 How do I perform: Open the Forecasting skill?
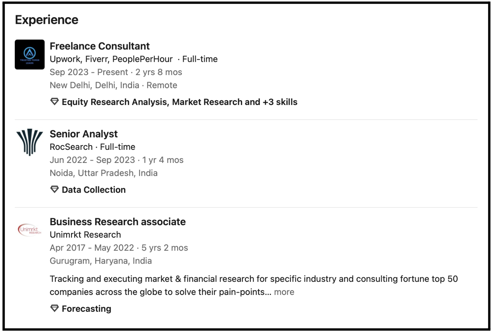click(87, 309)
